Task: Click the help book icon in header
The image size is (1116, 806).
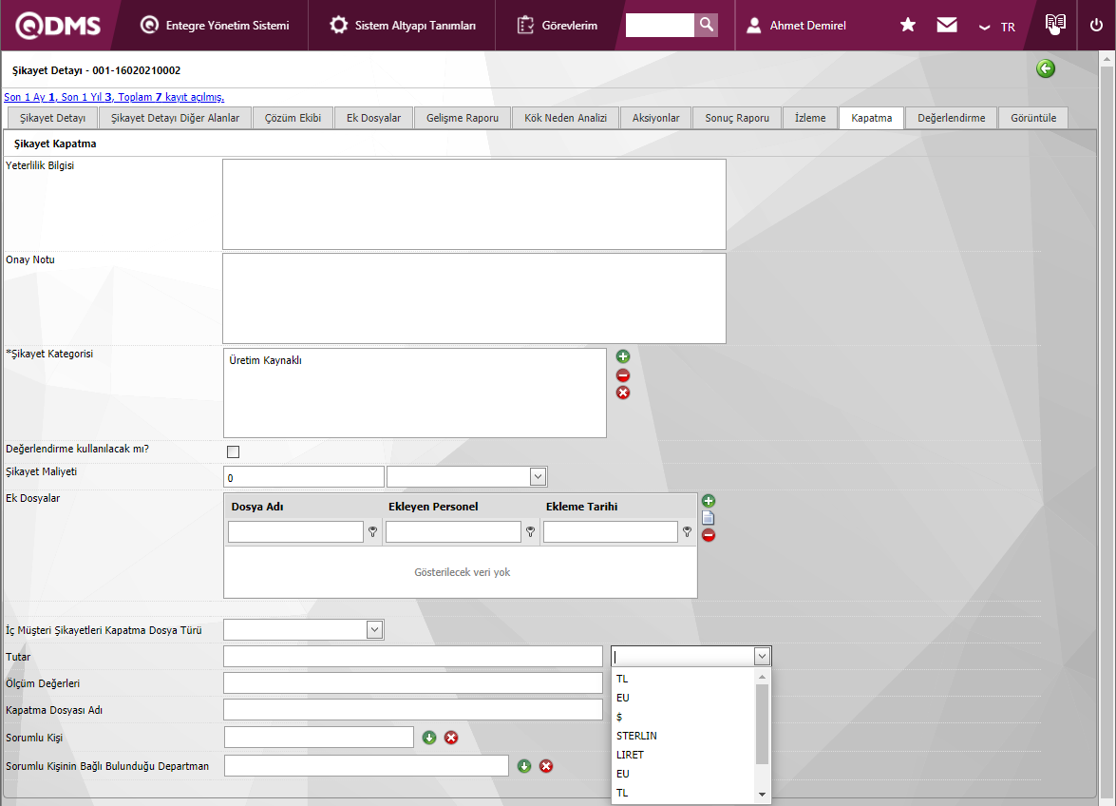Action: pos(1055,25)
